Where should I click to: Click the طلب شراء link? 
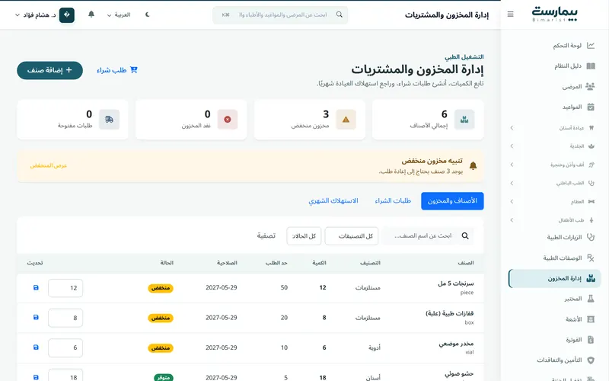pyautogui.click(x=117, y=70)
